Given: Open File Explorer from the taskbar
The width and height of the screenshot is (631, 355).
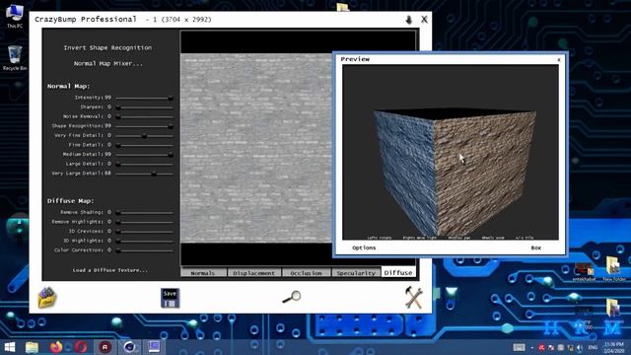Looking at the screenshot, I should [x=32, y=347].
